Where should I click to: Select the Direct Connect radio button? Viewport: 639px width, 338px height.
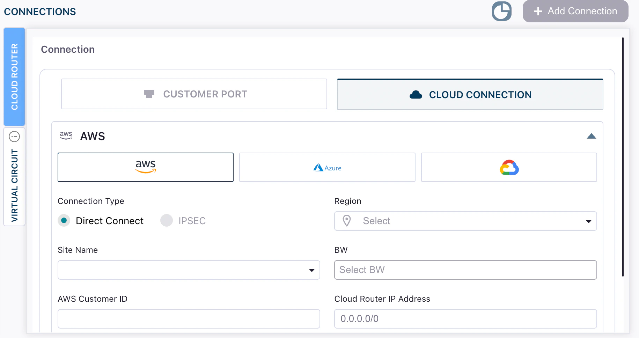(x=64, y=221)
